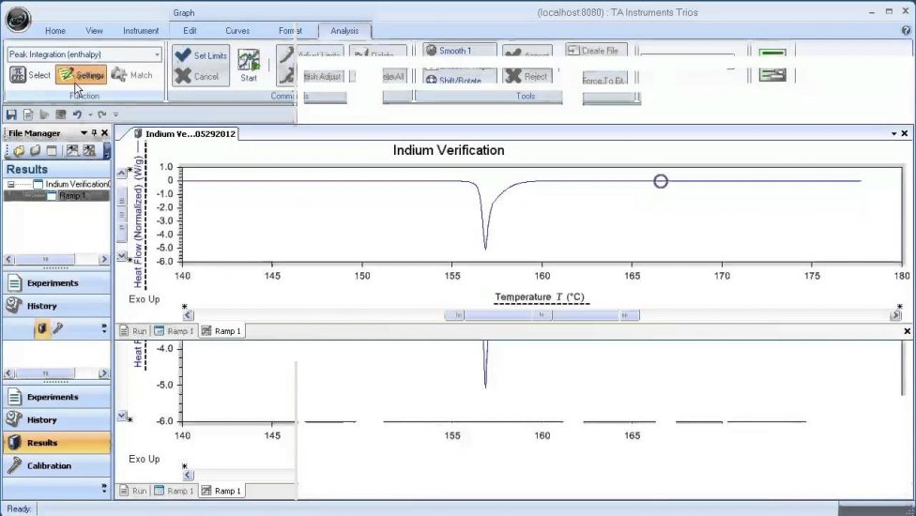Select Ramp 1 item in Results tree

pyautogui.click(x=71, y=196)
